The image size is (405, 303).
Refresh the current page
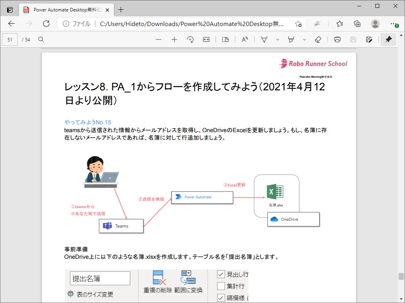pyautogui.click(x=46, y=24)
